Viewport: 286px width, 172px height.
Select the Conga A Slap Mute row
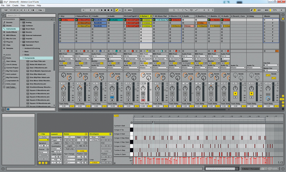click(x=121, y=138)
